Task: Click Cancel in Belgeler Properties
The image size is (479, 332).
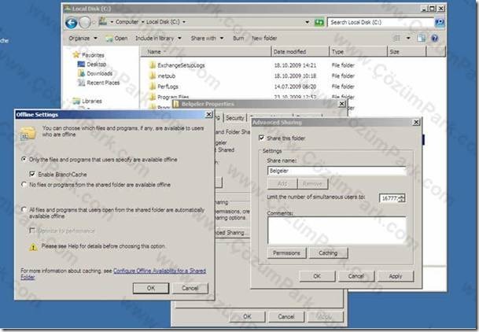Action: pyautogui.click(x=286, y=316)
